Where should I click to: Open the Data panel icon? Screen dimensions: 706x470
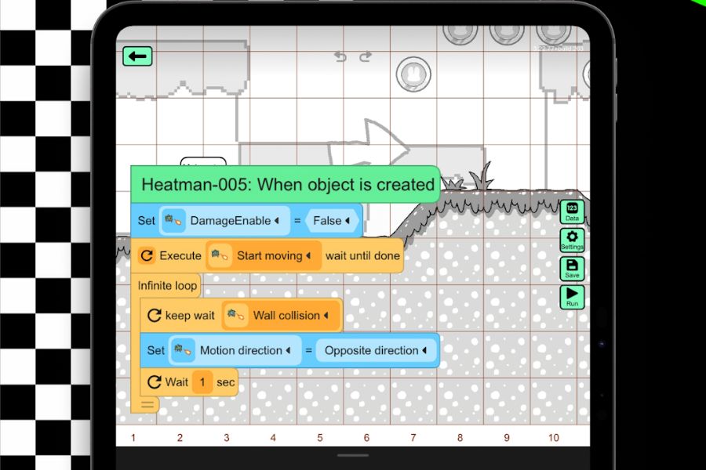tap(572, 211)
